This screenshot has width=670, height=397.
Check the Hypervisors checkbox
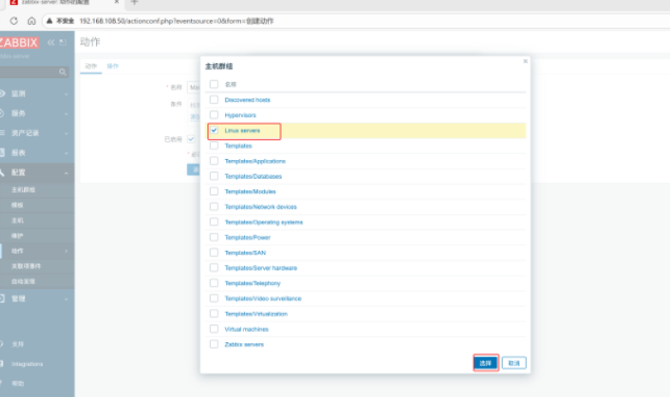[x=214, y=115]
